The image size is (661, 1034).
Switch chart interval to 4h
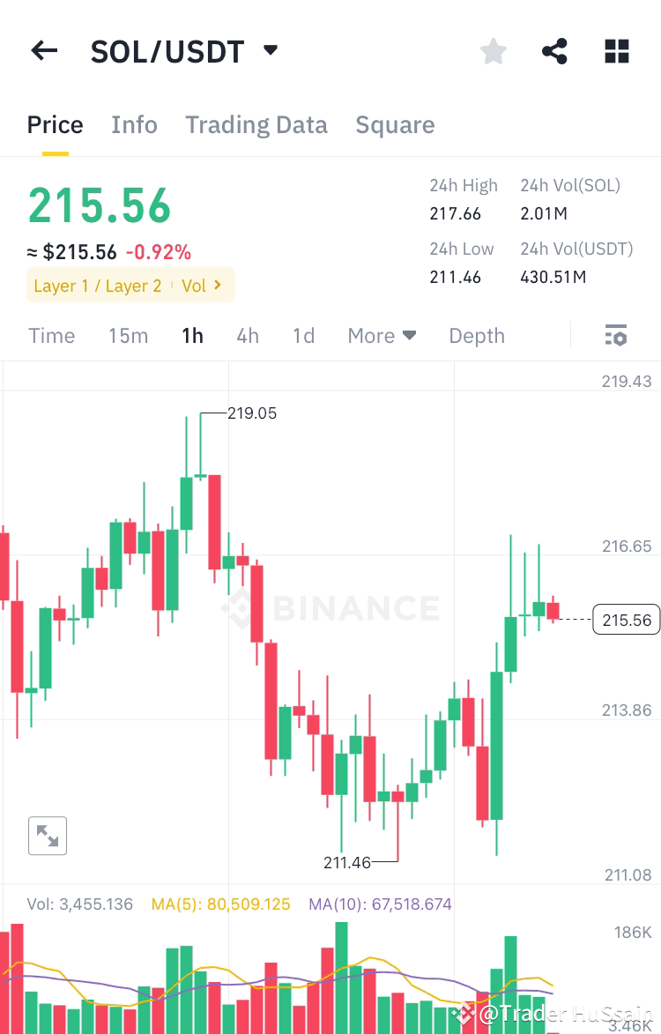[248, 335]
